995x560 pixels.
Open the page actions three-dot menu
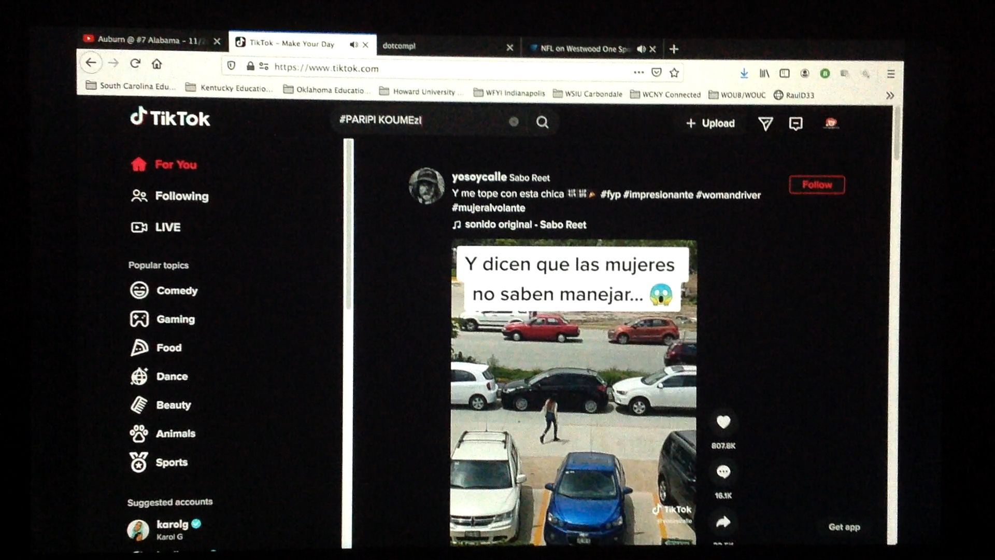coord(638,72)
